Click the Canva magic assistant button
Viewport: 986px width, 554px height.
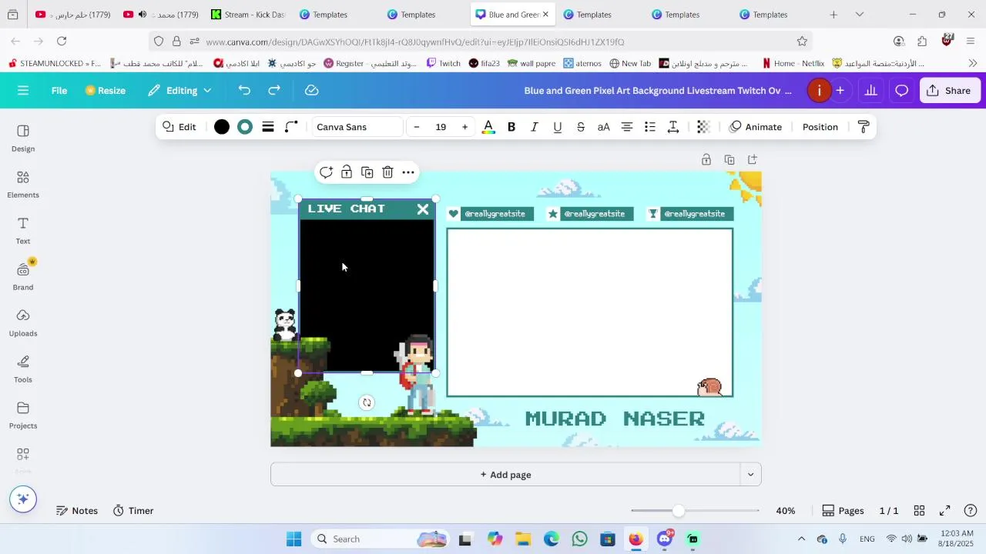[23, 499]
